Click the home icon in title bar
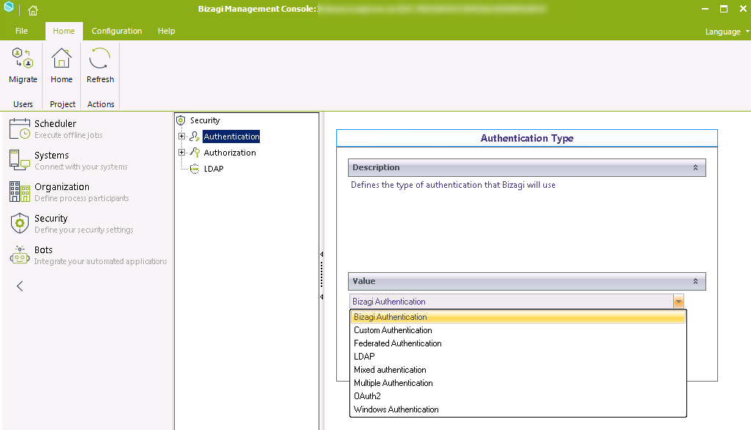The width and height of the screenshot is (751, 430). pyautogui.click(x=32, y=10)
